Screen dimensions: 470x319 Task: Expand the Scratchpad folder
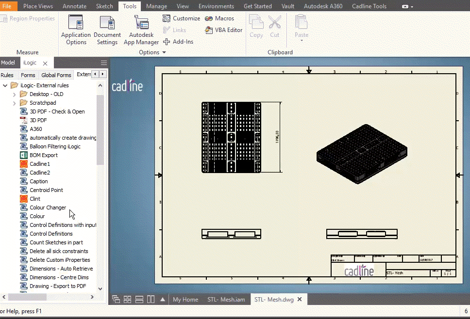coord(14,103)
